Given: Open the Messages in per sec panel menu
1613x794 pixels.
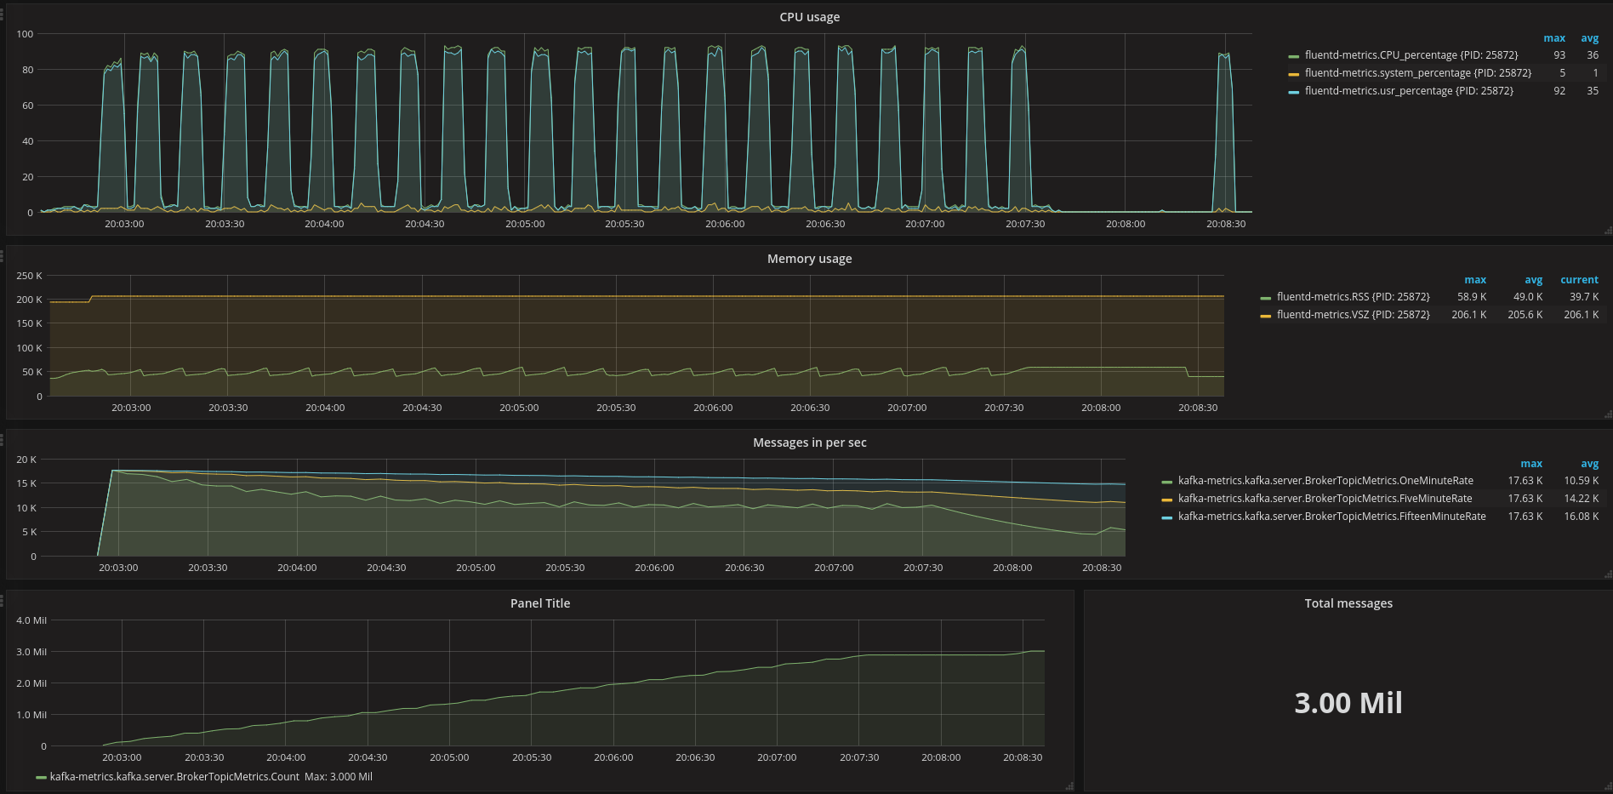Looking at the screenshot, I should pos(809,443).
